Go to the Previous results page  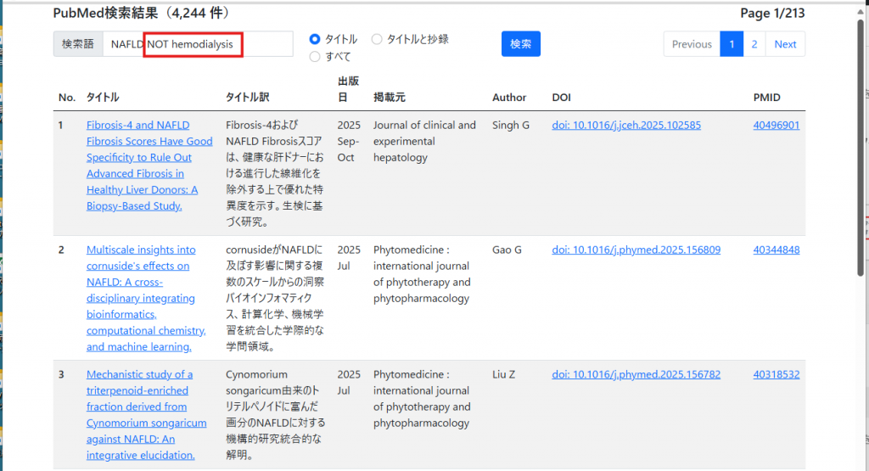point(692,44)
